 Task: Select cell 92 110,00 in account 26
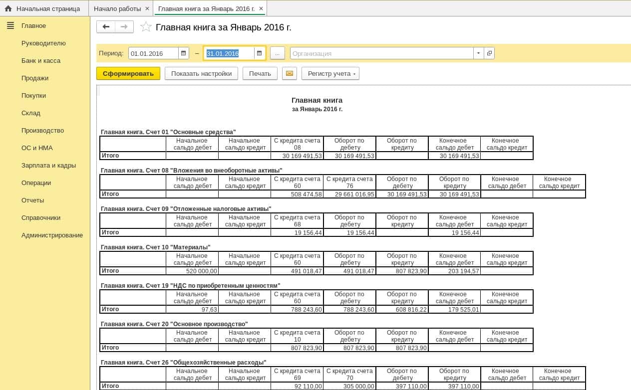(x=297, y=386)
